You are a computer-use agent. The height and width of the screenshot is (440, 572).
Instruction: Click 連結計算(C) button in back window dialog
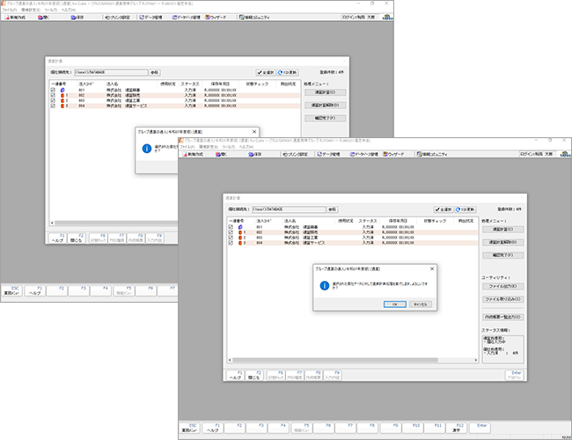click(325, 92)
